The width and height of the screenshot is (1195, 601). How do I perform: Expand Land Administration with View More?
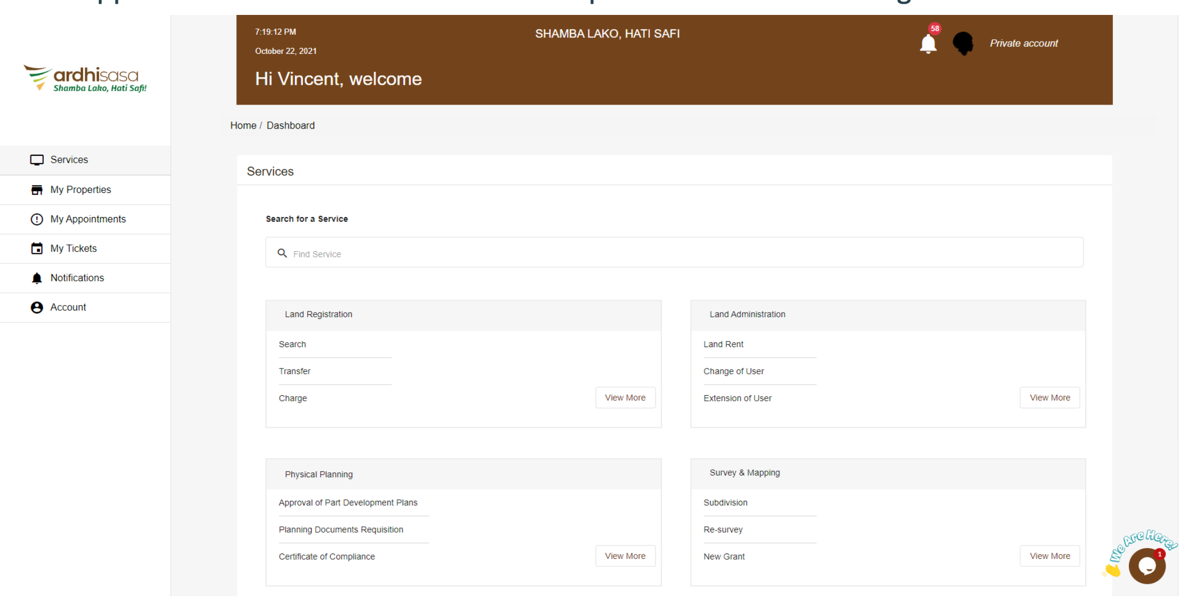pos(1049,398)
